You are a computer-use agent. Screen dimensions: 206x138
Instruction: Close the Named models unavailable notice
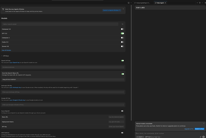click(204, 123)
